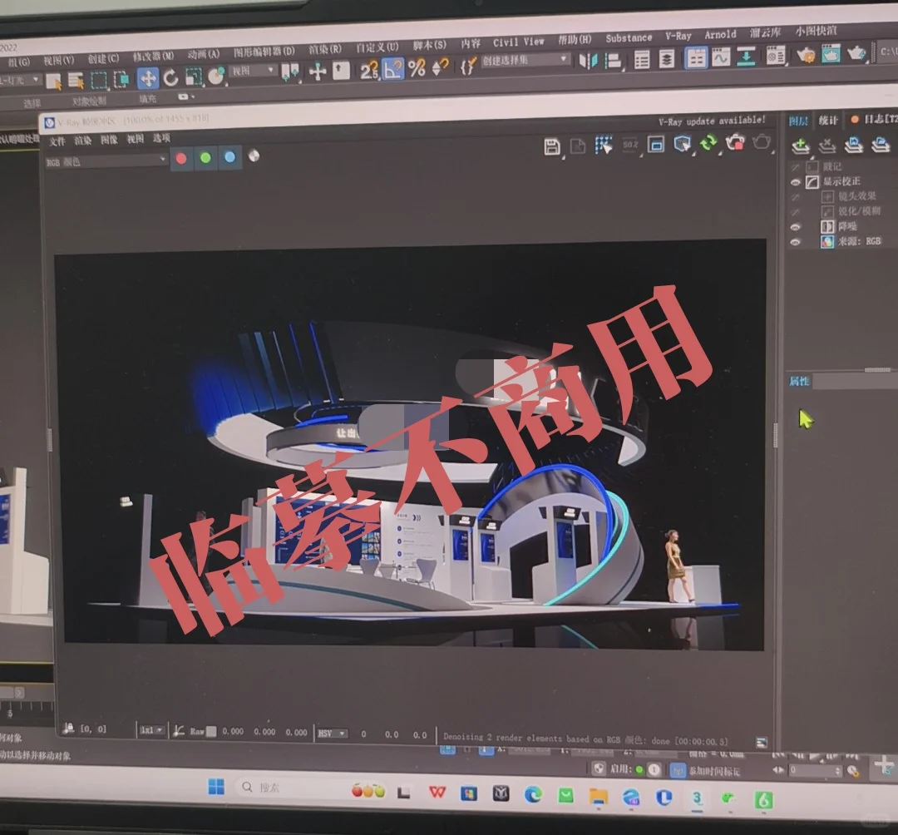Viewport: 898px width, 835px height.
Task: Hide the 降噪 layer eye
Action: pyautogui.click(x=795, y=227)
